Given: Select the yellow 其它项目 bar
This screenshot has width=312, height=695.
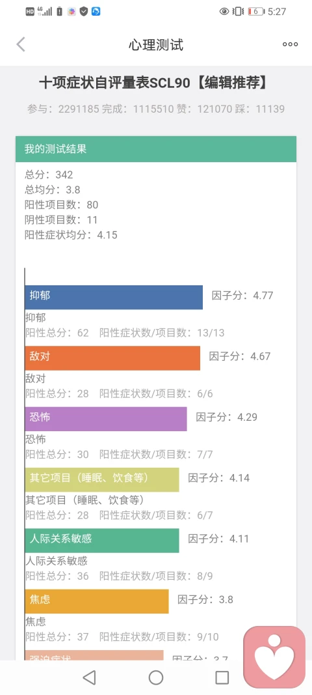Looking at the screenshot, I should click(x=102, y=479).
